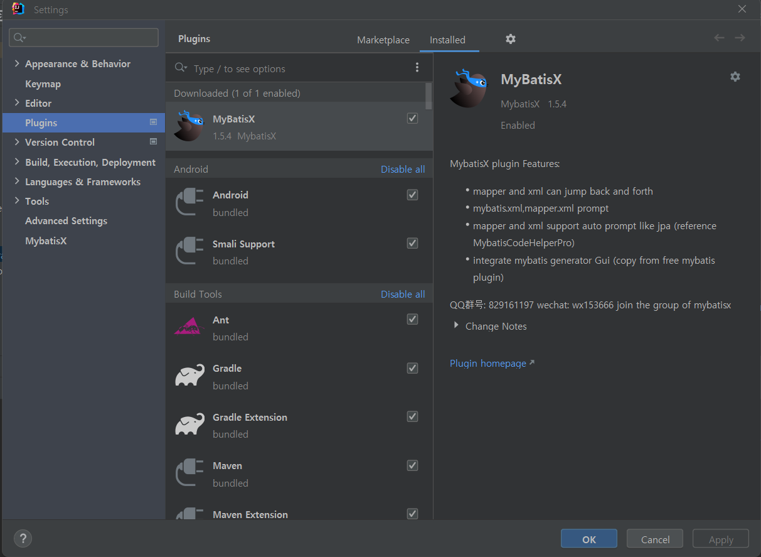Toggle the Maven Extension checkbox
761x557 pixels.
(412, 514)
